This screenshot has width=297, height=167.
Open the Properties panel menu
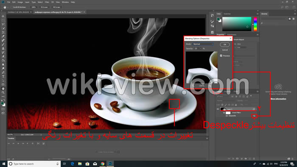258,35
